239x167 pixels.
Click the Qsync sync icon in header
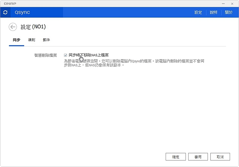[5, 12]
